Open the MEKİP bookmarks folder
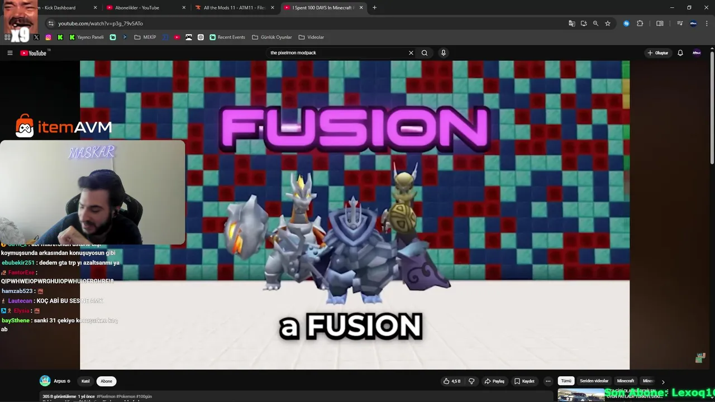Image resolution: width=715 pixels, height=402 pixels. point(145,37)
